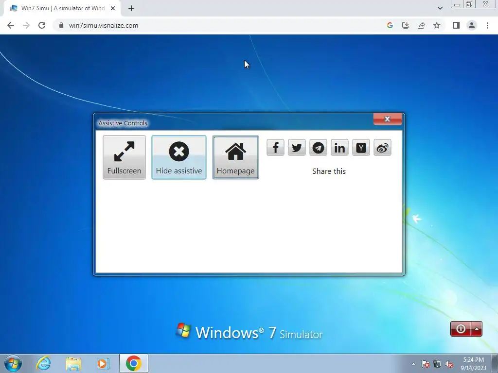
Task: Close the Assistive Controls window
Action: (388, 119)
